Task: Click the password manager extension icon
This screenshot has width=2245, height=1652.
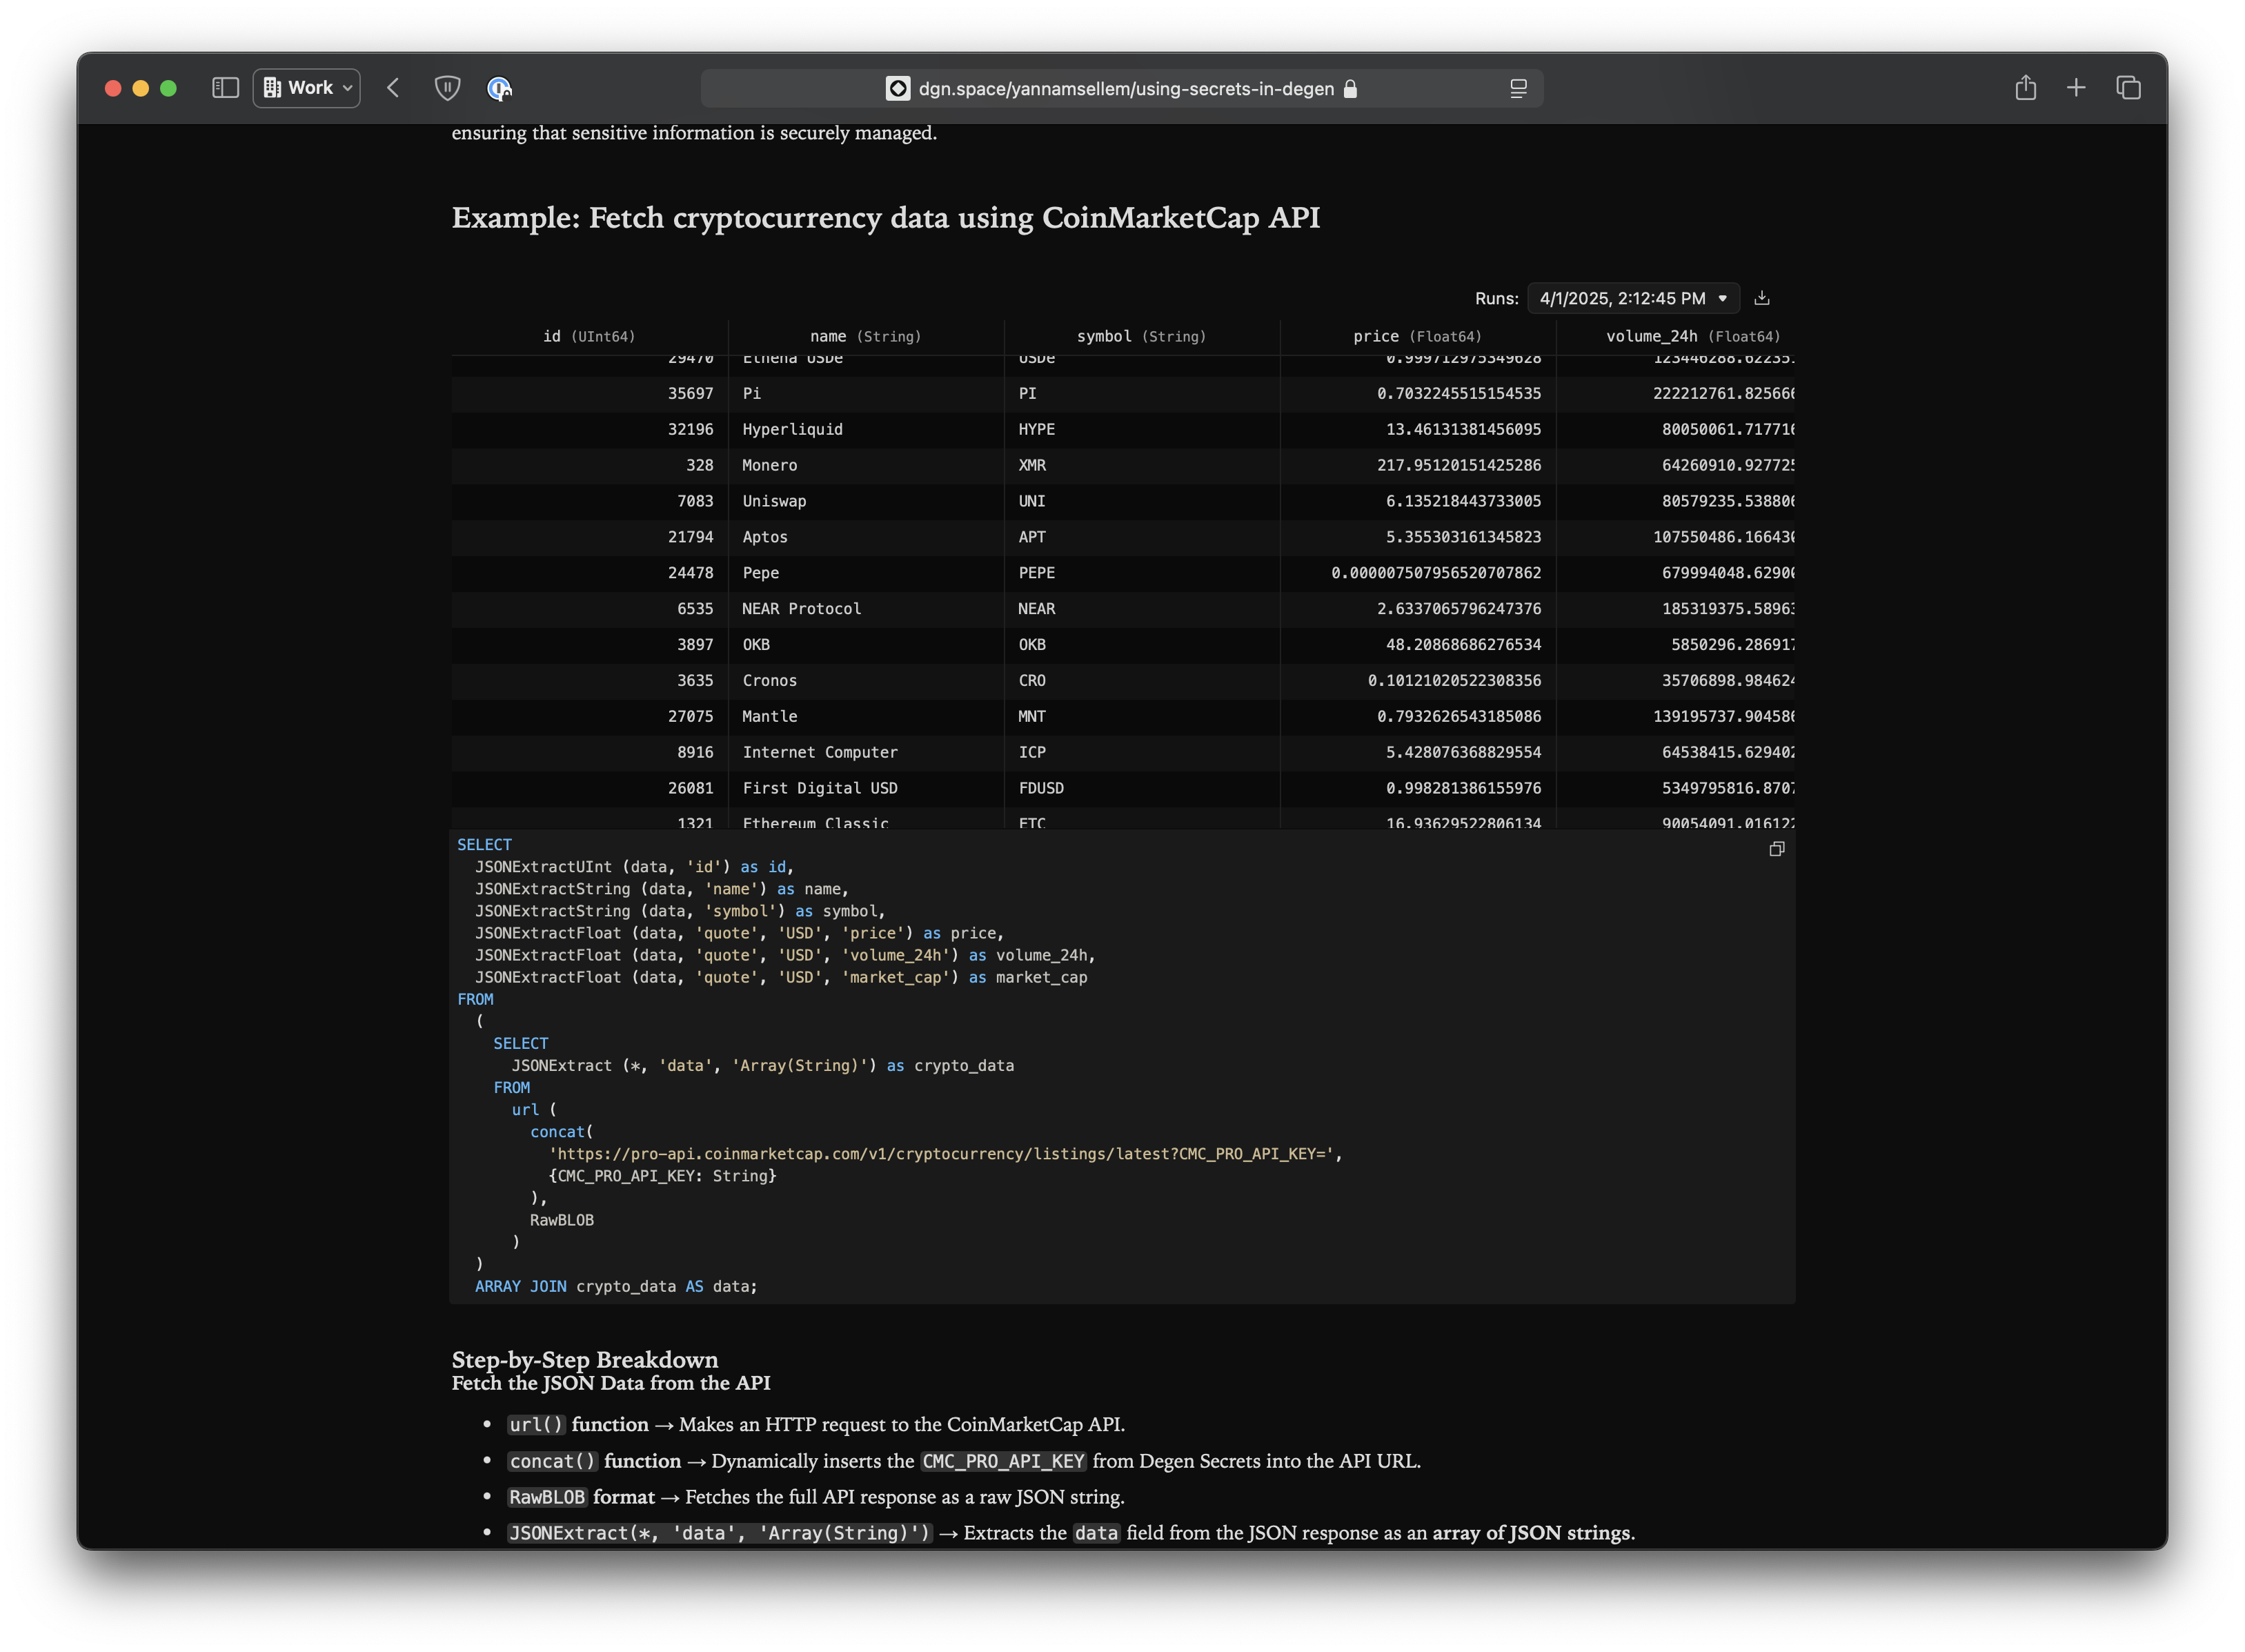Action: [x=499, y=88]
